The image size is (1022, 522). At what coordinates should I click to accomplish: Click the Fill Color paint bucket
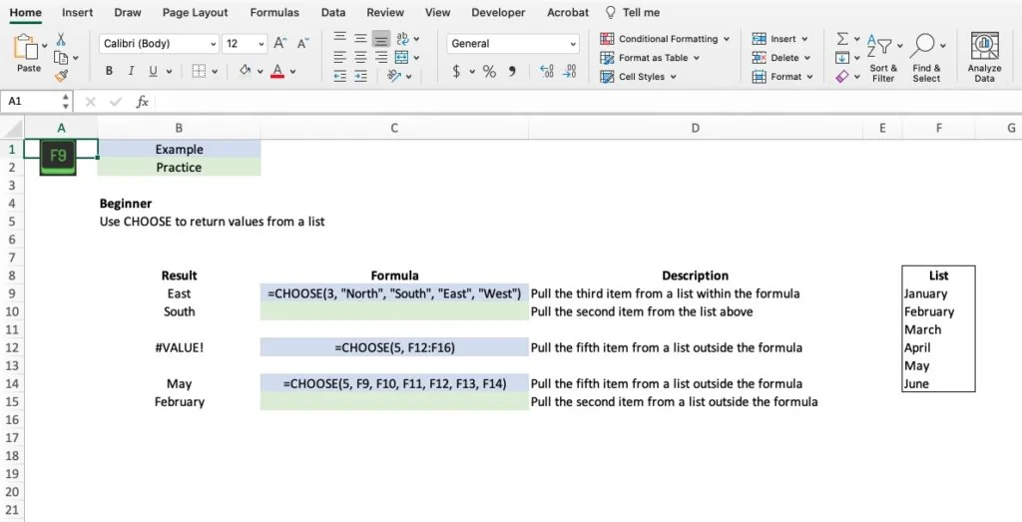(x=246, y=71)
